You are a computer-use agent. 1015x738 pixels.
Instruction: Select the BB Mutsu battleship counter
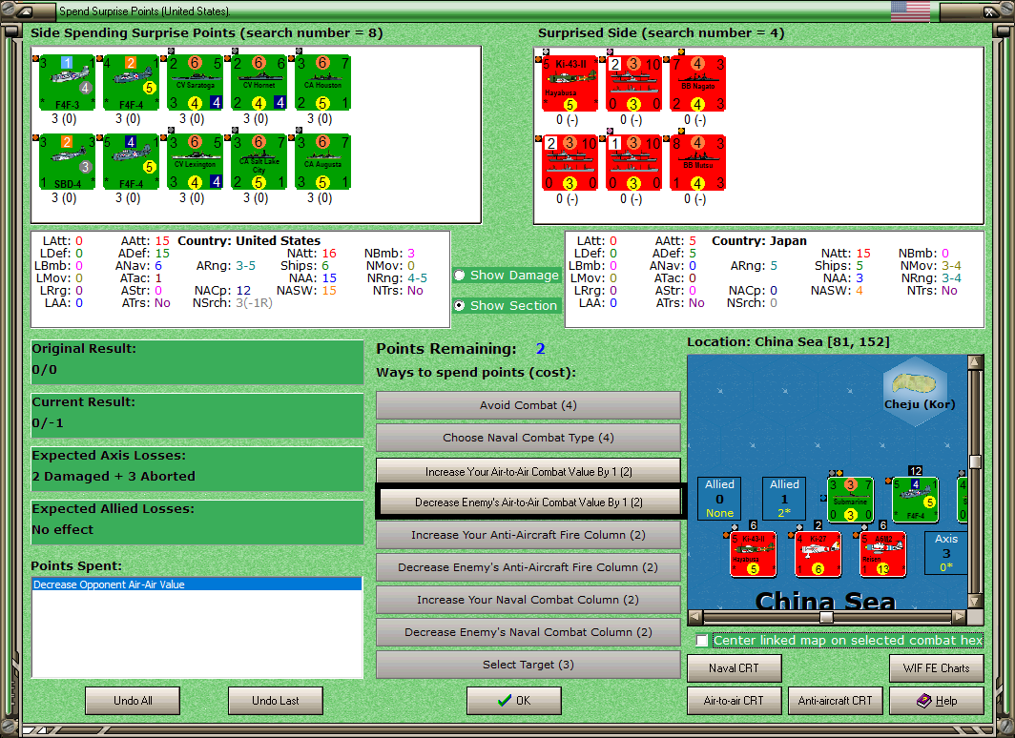698,163
